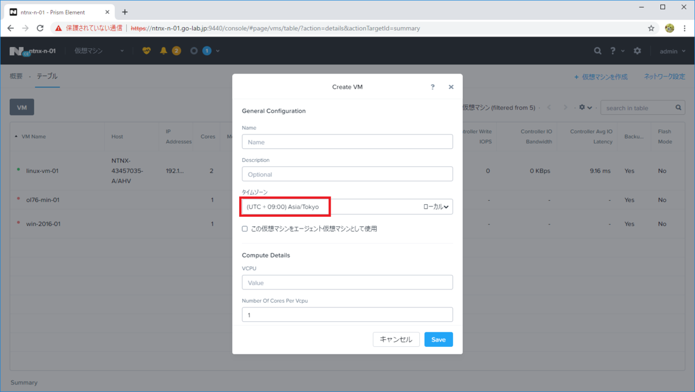This screenshot has width=695, height=392.
Task: Check the agent virtual machine checkbox
Action: [245, 228]
